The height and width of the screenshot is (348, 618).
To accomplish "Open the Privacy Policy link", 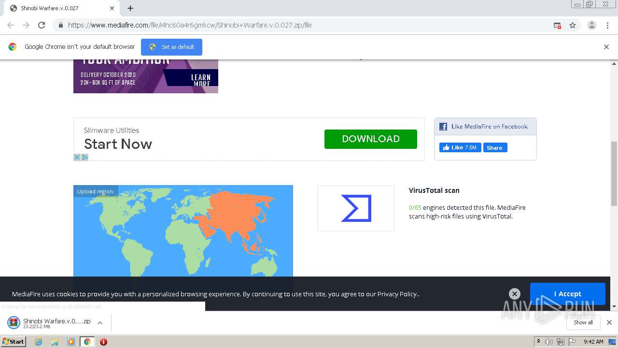I will [x=397, y=294].
